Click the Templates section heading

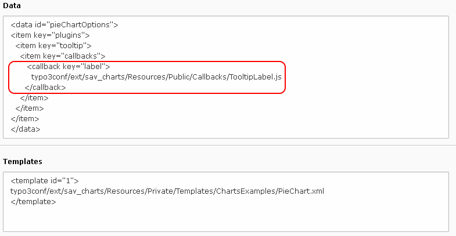tap(23, 161)
